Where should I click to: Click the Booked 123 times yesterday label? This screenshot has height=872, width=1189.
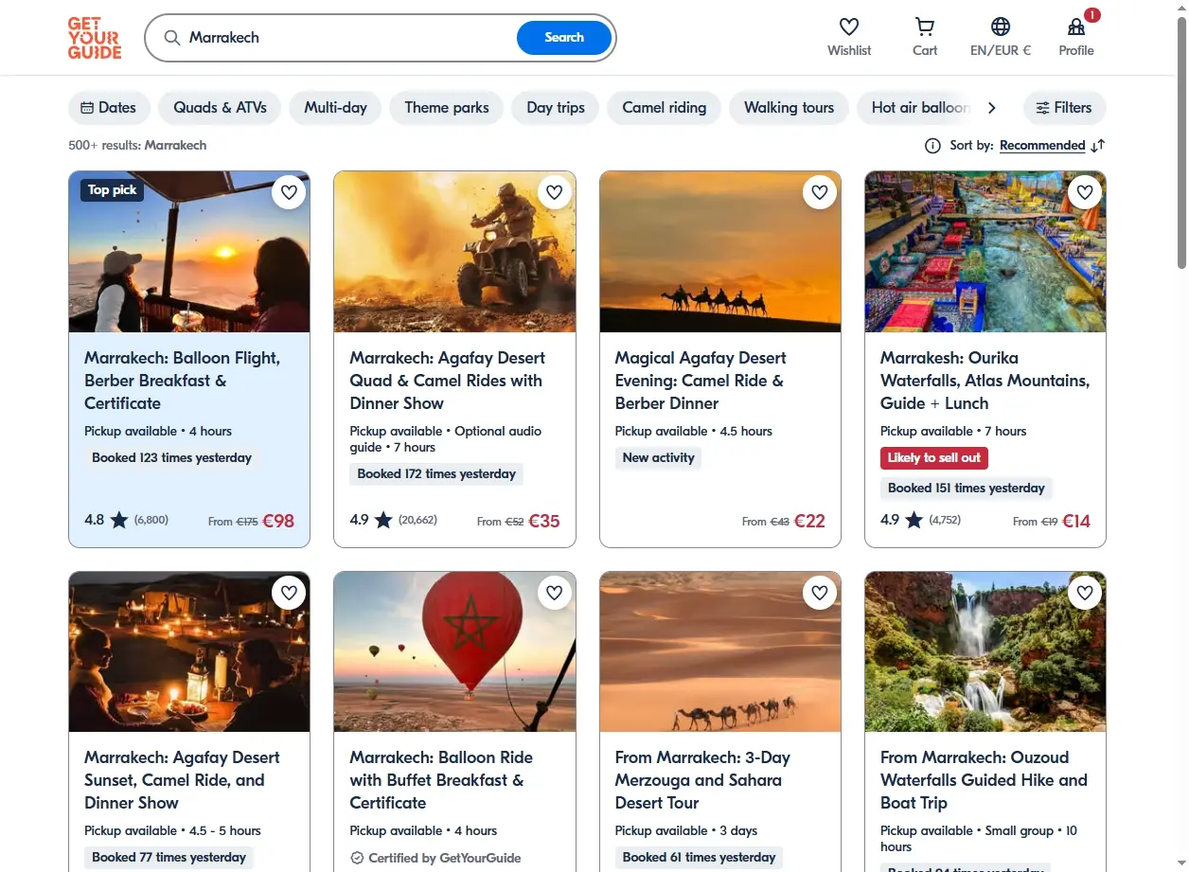171,458
